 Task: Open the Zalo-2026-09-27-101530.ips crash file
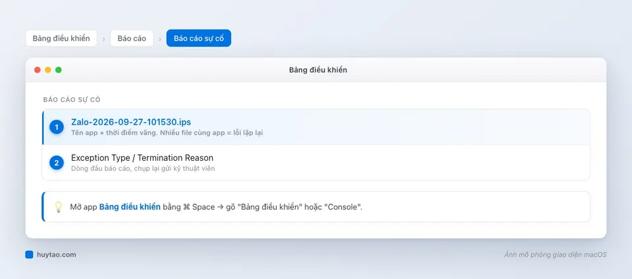click(316, 127)
